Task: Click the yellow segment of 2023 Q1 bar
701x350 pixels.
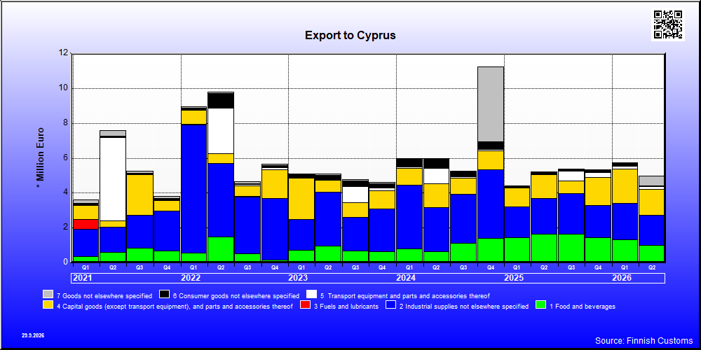Action: click(301, 199)
